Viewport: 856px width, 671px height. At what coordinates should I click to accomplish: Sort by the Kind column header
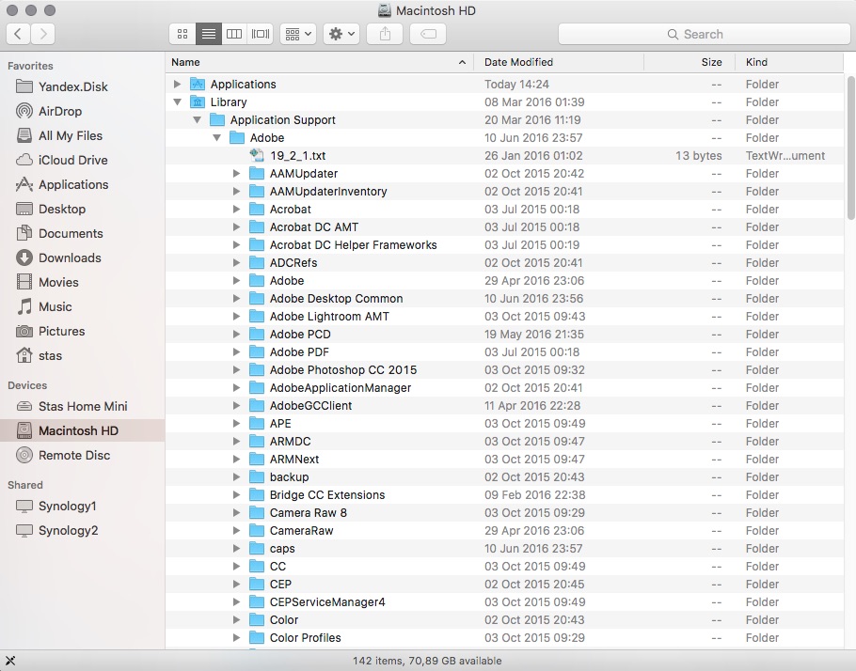(x=789, y=62)
